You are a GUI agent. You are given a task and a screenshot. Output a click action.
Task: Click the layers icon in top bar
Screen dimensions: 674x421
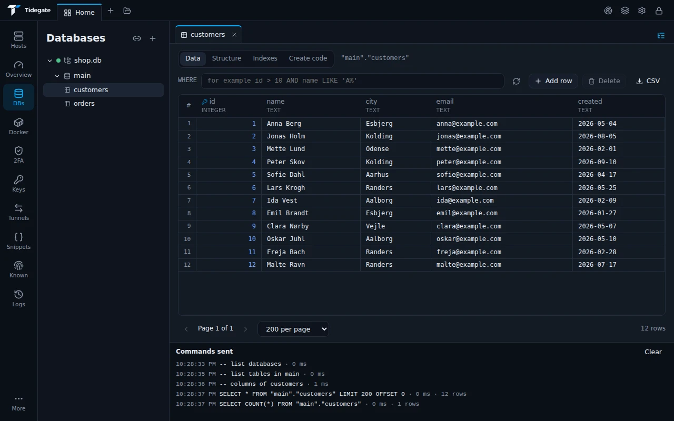point(625,11)
